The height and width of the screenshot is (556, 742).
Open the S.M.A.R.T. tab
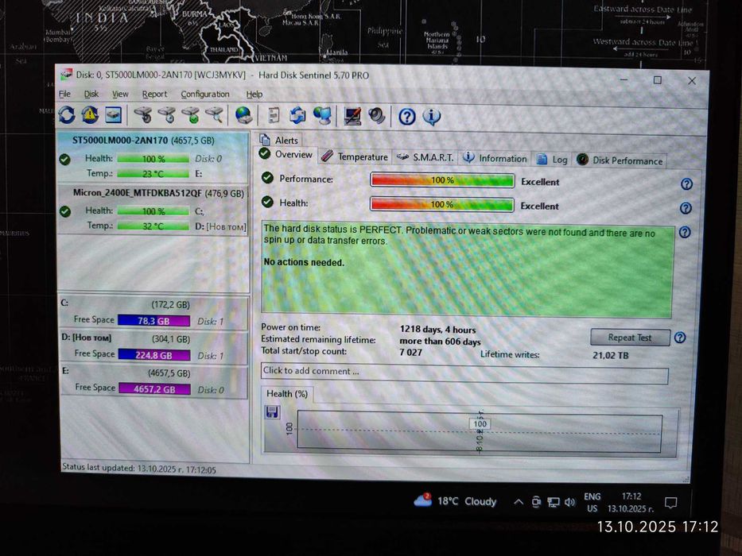[x=425, y=157]
